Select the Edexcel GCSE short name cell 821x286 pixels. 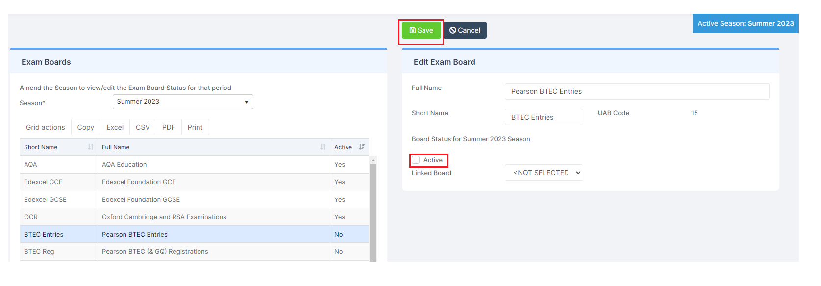click(x=59, y=199)
